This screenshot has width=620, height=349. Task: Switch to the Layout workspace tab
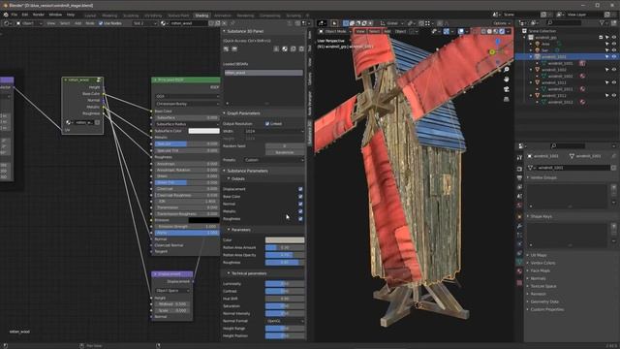(x=90, y=16)
